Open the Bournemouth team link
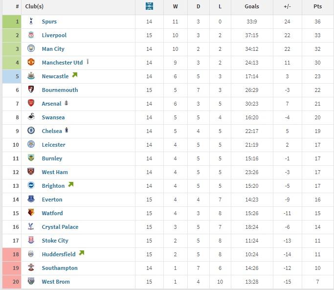The width and height of the screenshot is (334, 290). (x=60, y=90)
